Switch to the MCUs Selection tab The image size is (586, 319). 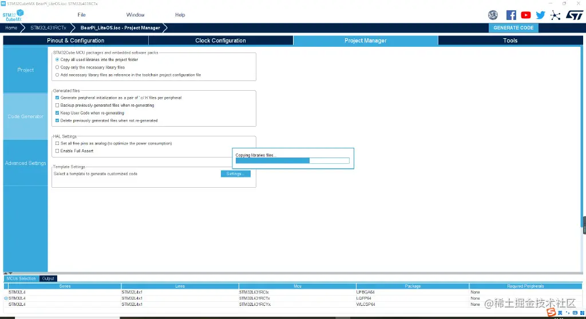click(x=21, y=278)
